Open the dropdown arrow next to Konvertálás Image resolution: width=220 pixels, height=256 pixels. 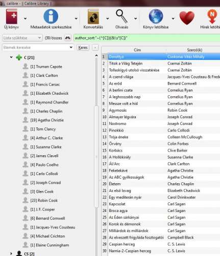(108, 18)
